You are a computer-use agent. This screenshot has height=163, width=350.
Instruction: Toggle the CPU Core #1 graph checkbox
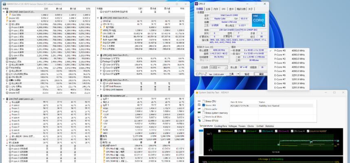[x=244, y=131]
